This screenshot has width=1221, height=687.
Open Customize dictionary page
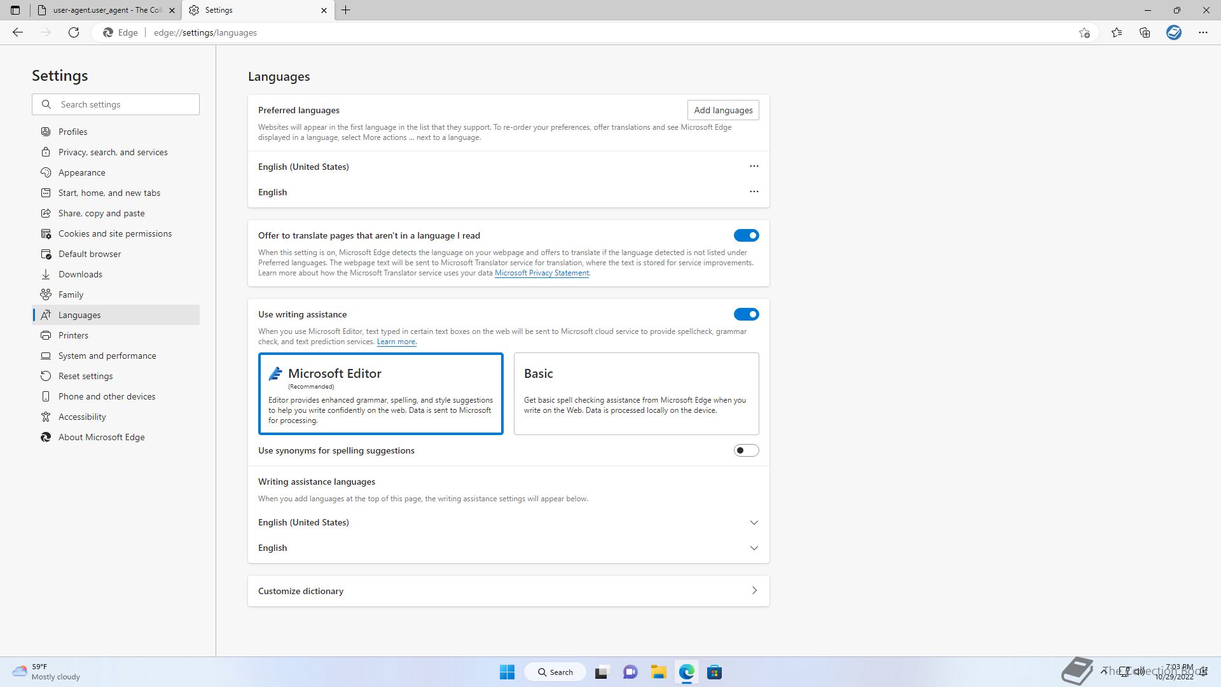[x=508, y=591]
